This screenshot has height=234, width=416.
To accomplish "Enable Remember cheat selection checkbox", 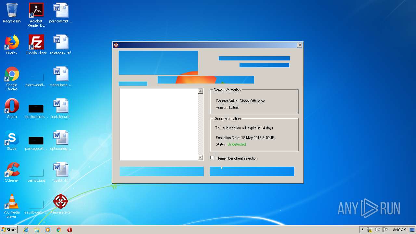I will 212,158.
